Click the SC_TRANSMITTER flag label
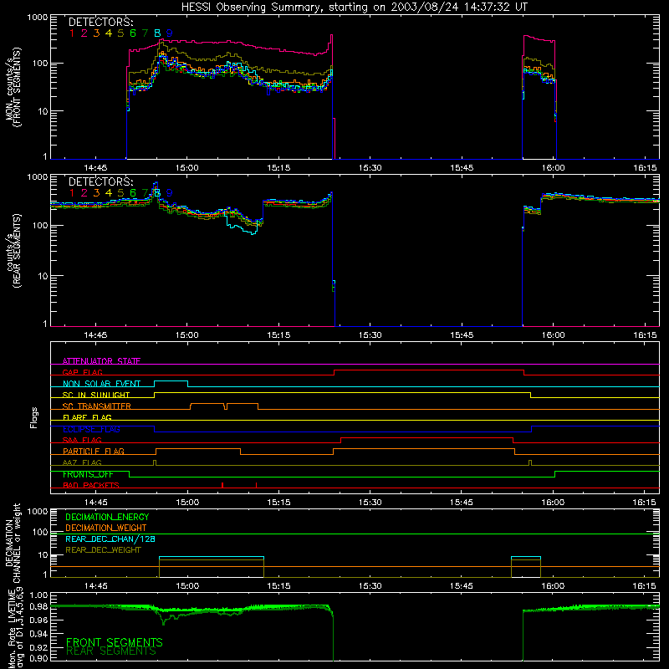The height and width of the screenshot is (669, 669). 96,406
